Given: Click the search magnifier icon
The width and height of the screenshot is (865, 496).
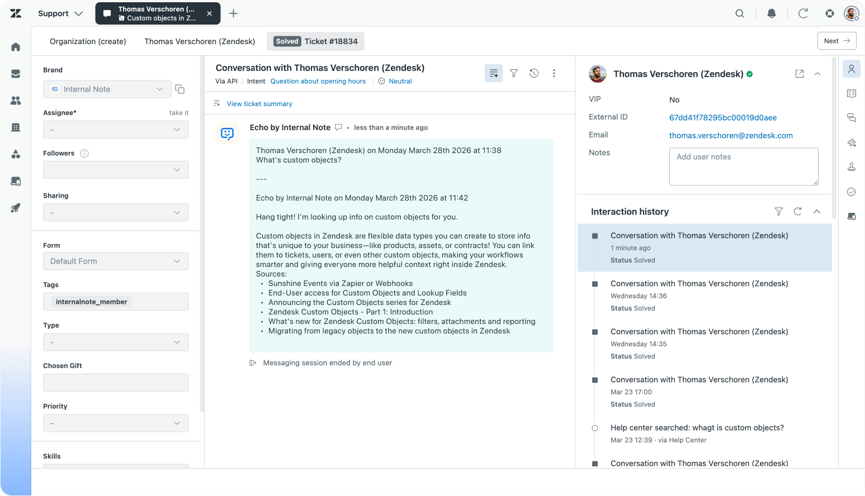Looking at the screenshot, I should (740, 13).
